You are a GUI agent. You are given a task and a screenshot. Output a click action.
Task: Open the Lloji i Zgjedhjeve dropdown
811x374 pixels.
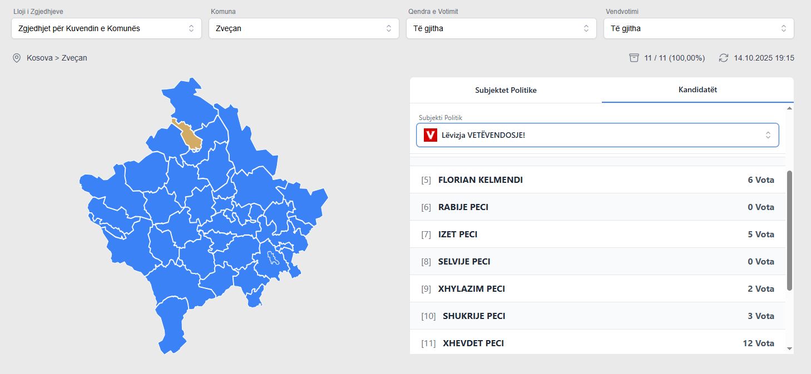[106, 28]
